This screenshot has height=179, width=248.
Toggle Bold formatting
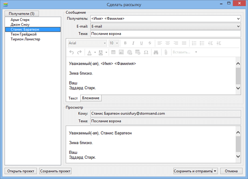[125, 43]
